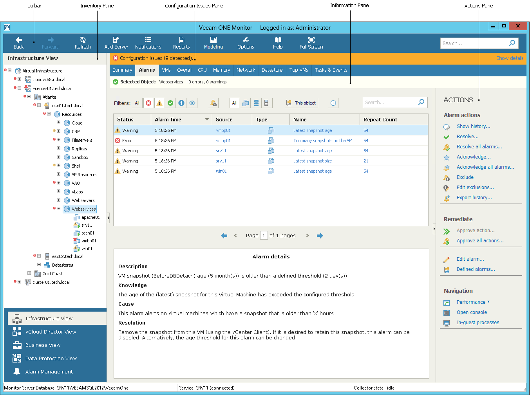Expand the esx02.tech.local host
Screen dimensions: 530x395
coord(39,256)
